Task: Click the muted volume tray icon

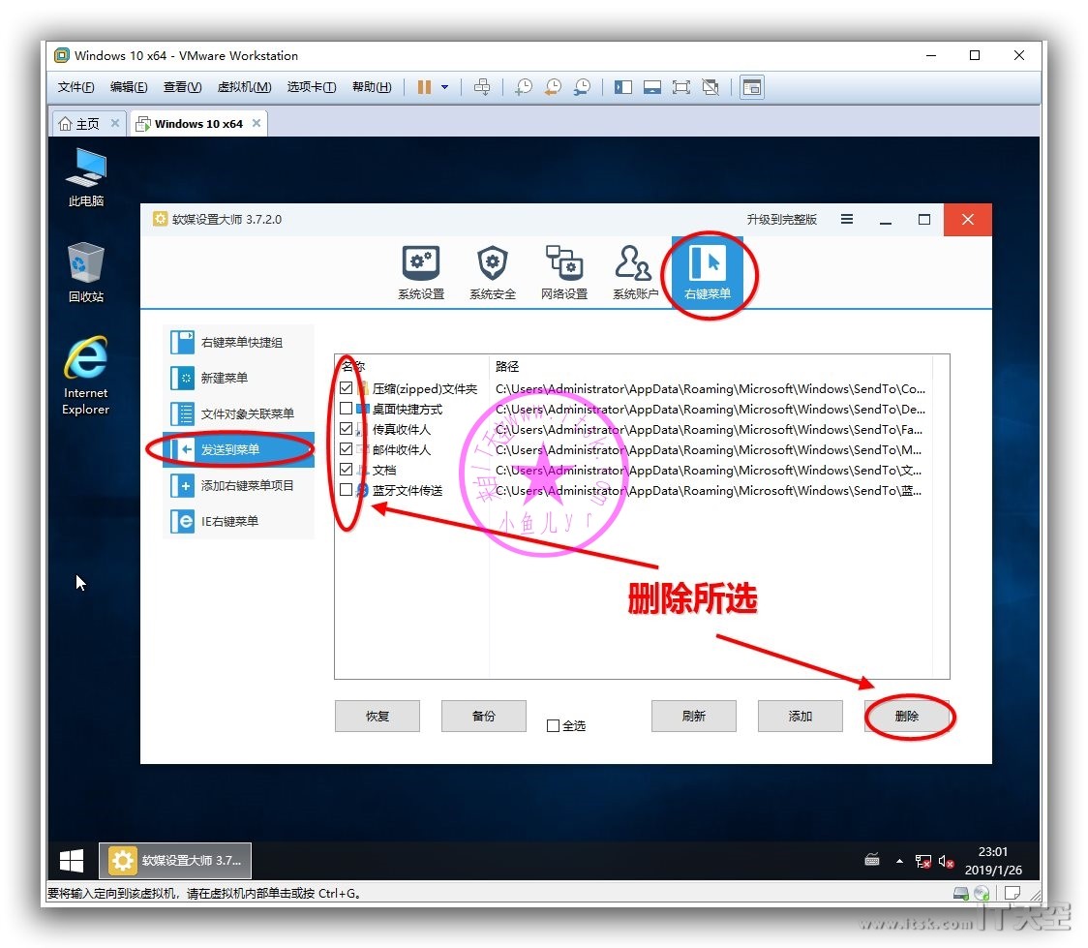Action: (x=946, y=861)
